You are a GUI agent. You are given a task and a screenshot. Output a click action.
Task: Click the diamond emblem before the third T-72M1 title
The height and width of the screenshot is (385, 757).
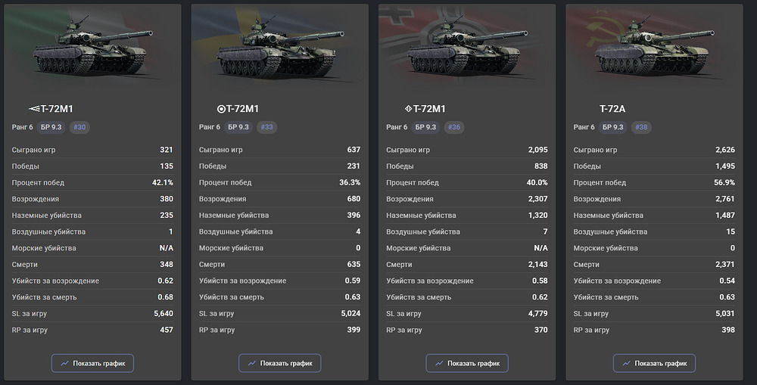pyautogui.click(x=408, y=109)
